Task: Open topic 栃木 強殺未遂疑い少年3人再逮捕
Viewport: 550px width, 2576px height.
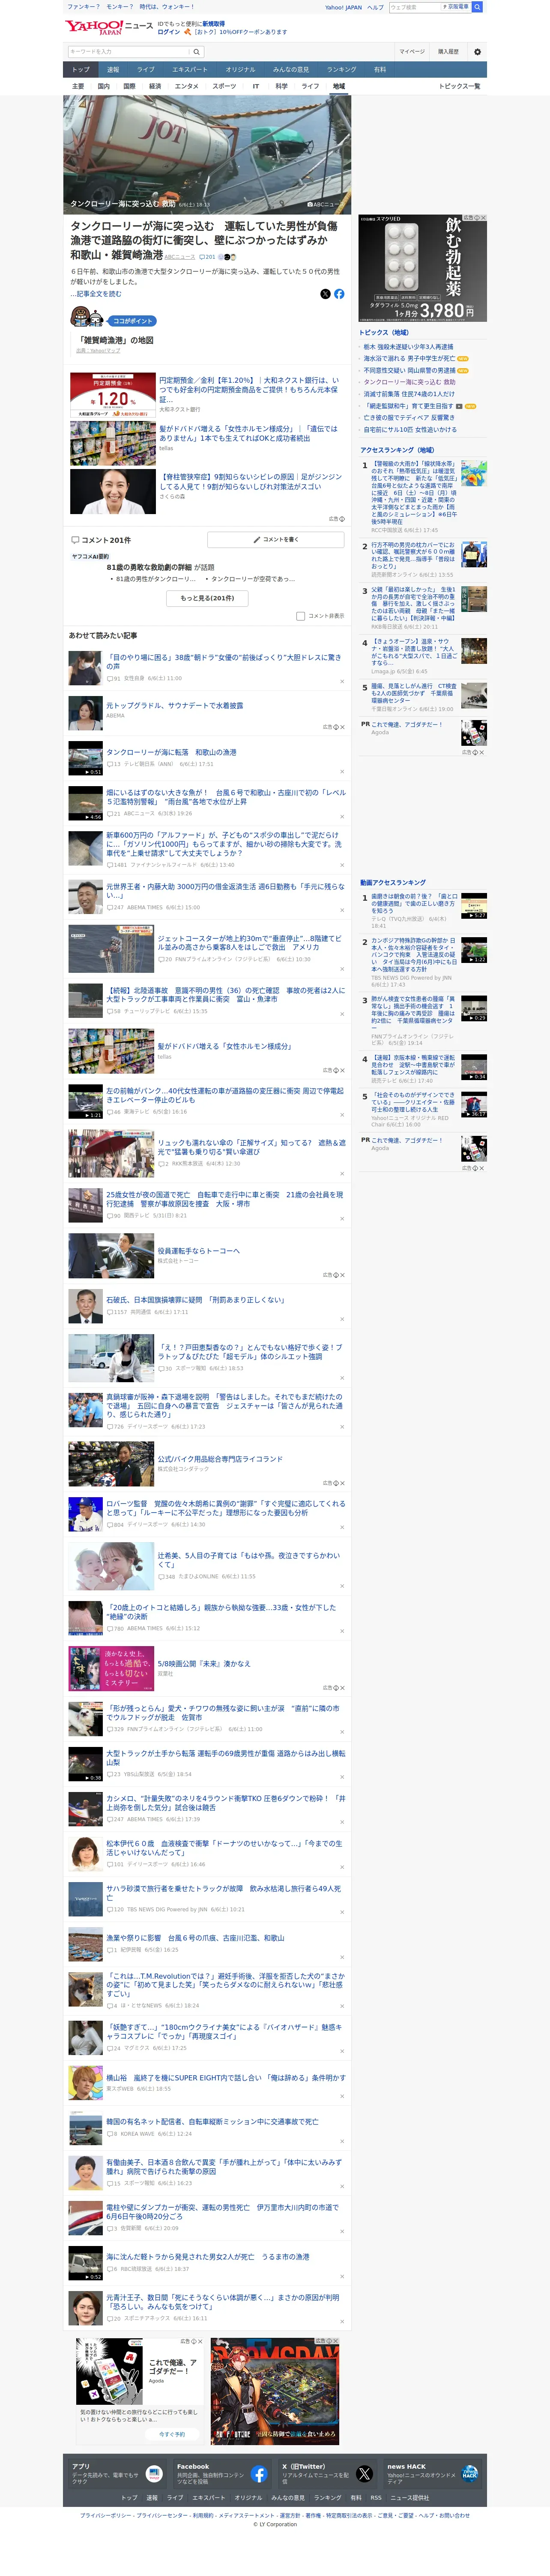Action: click(408, 347)
